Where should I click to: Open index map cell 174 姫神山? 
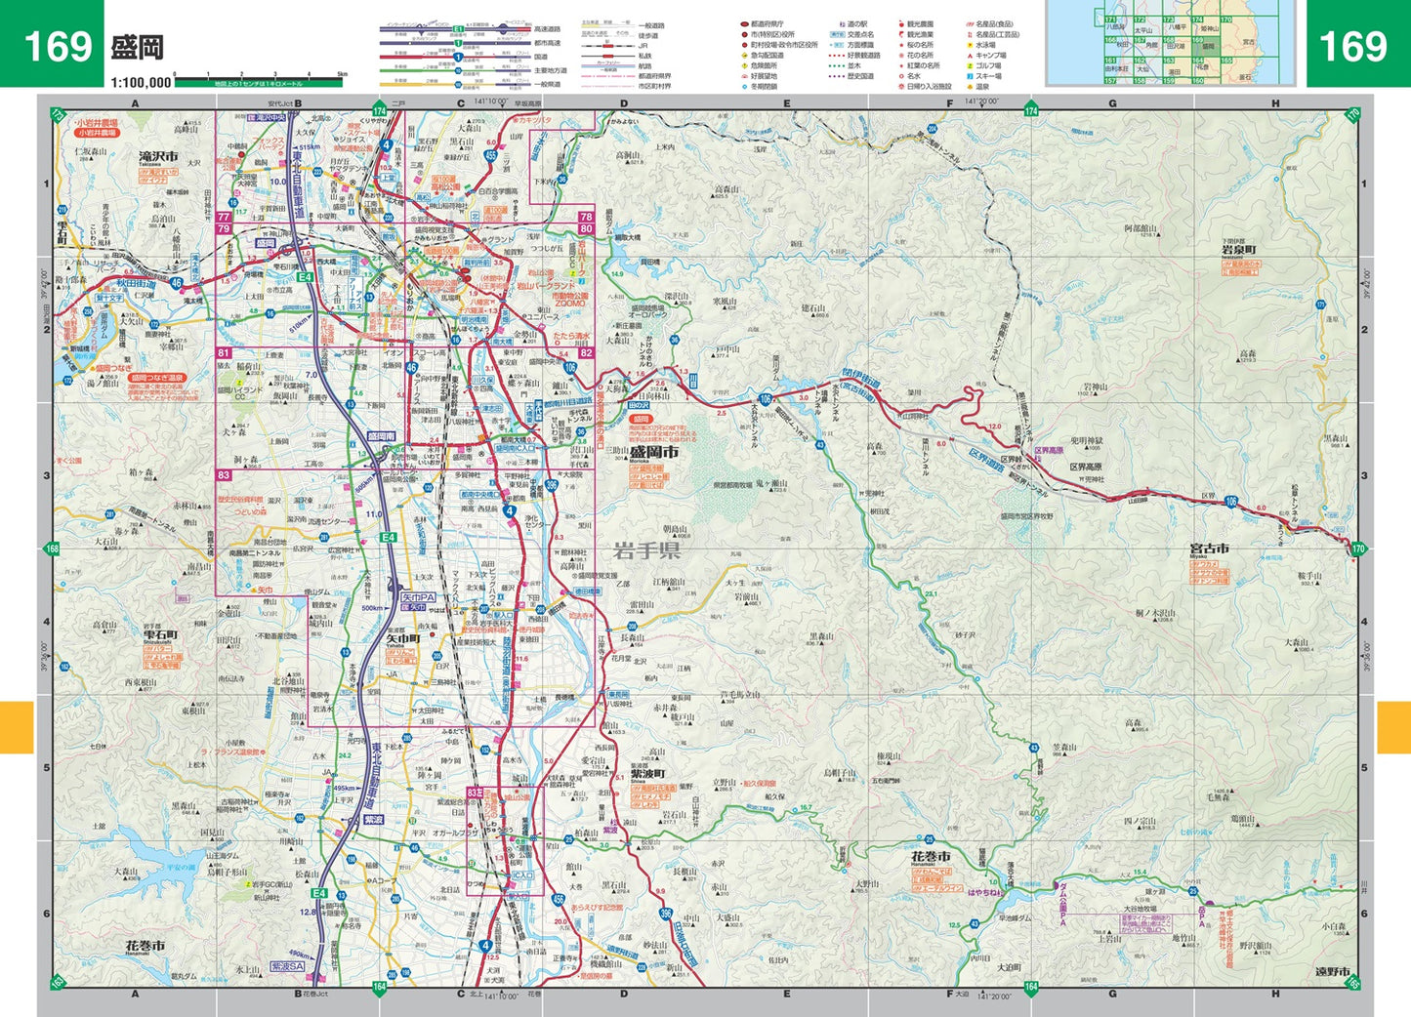click(1206, 26)
